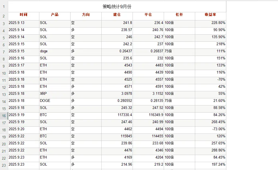Image resolution: width=278 pixels, height=170 pixels.
Task: Click the 收益率 column header cell
Action: point(211,16)
